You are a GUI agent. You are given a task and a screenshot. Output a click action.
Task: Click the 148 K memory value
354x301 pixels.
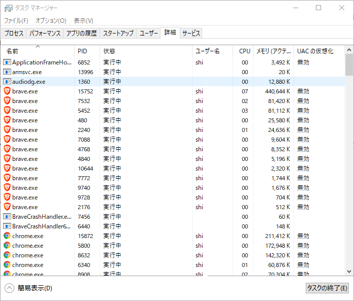(283, 226)
